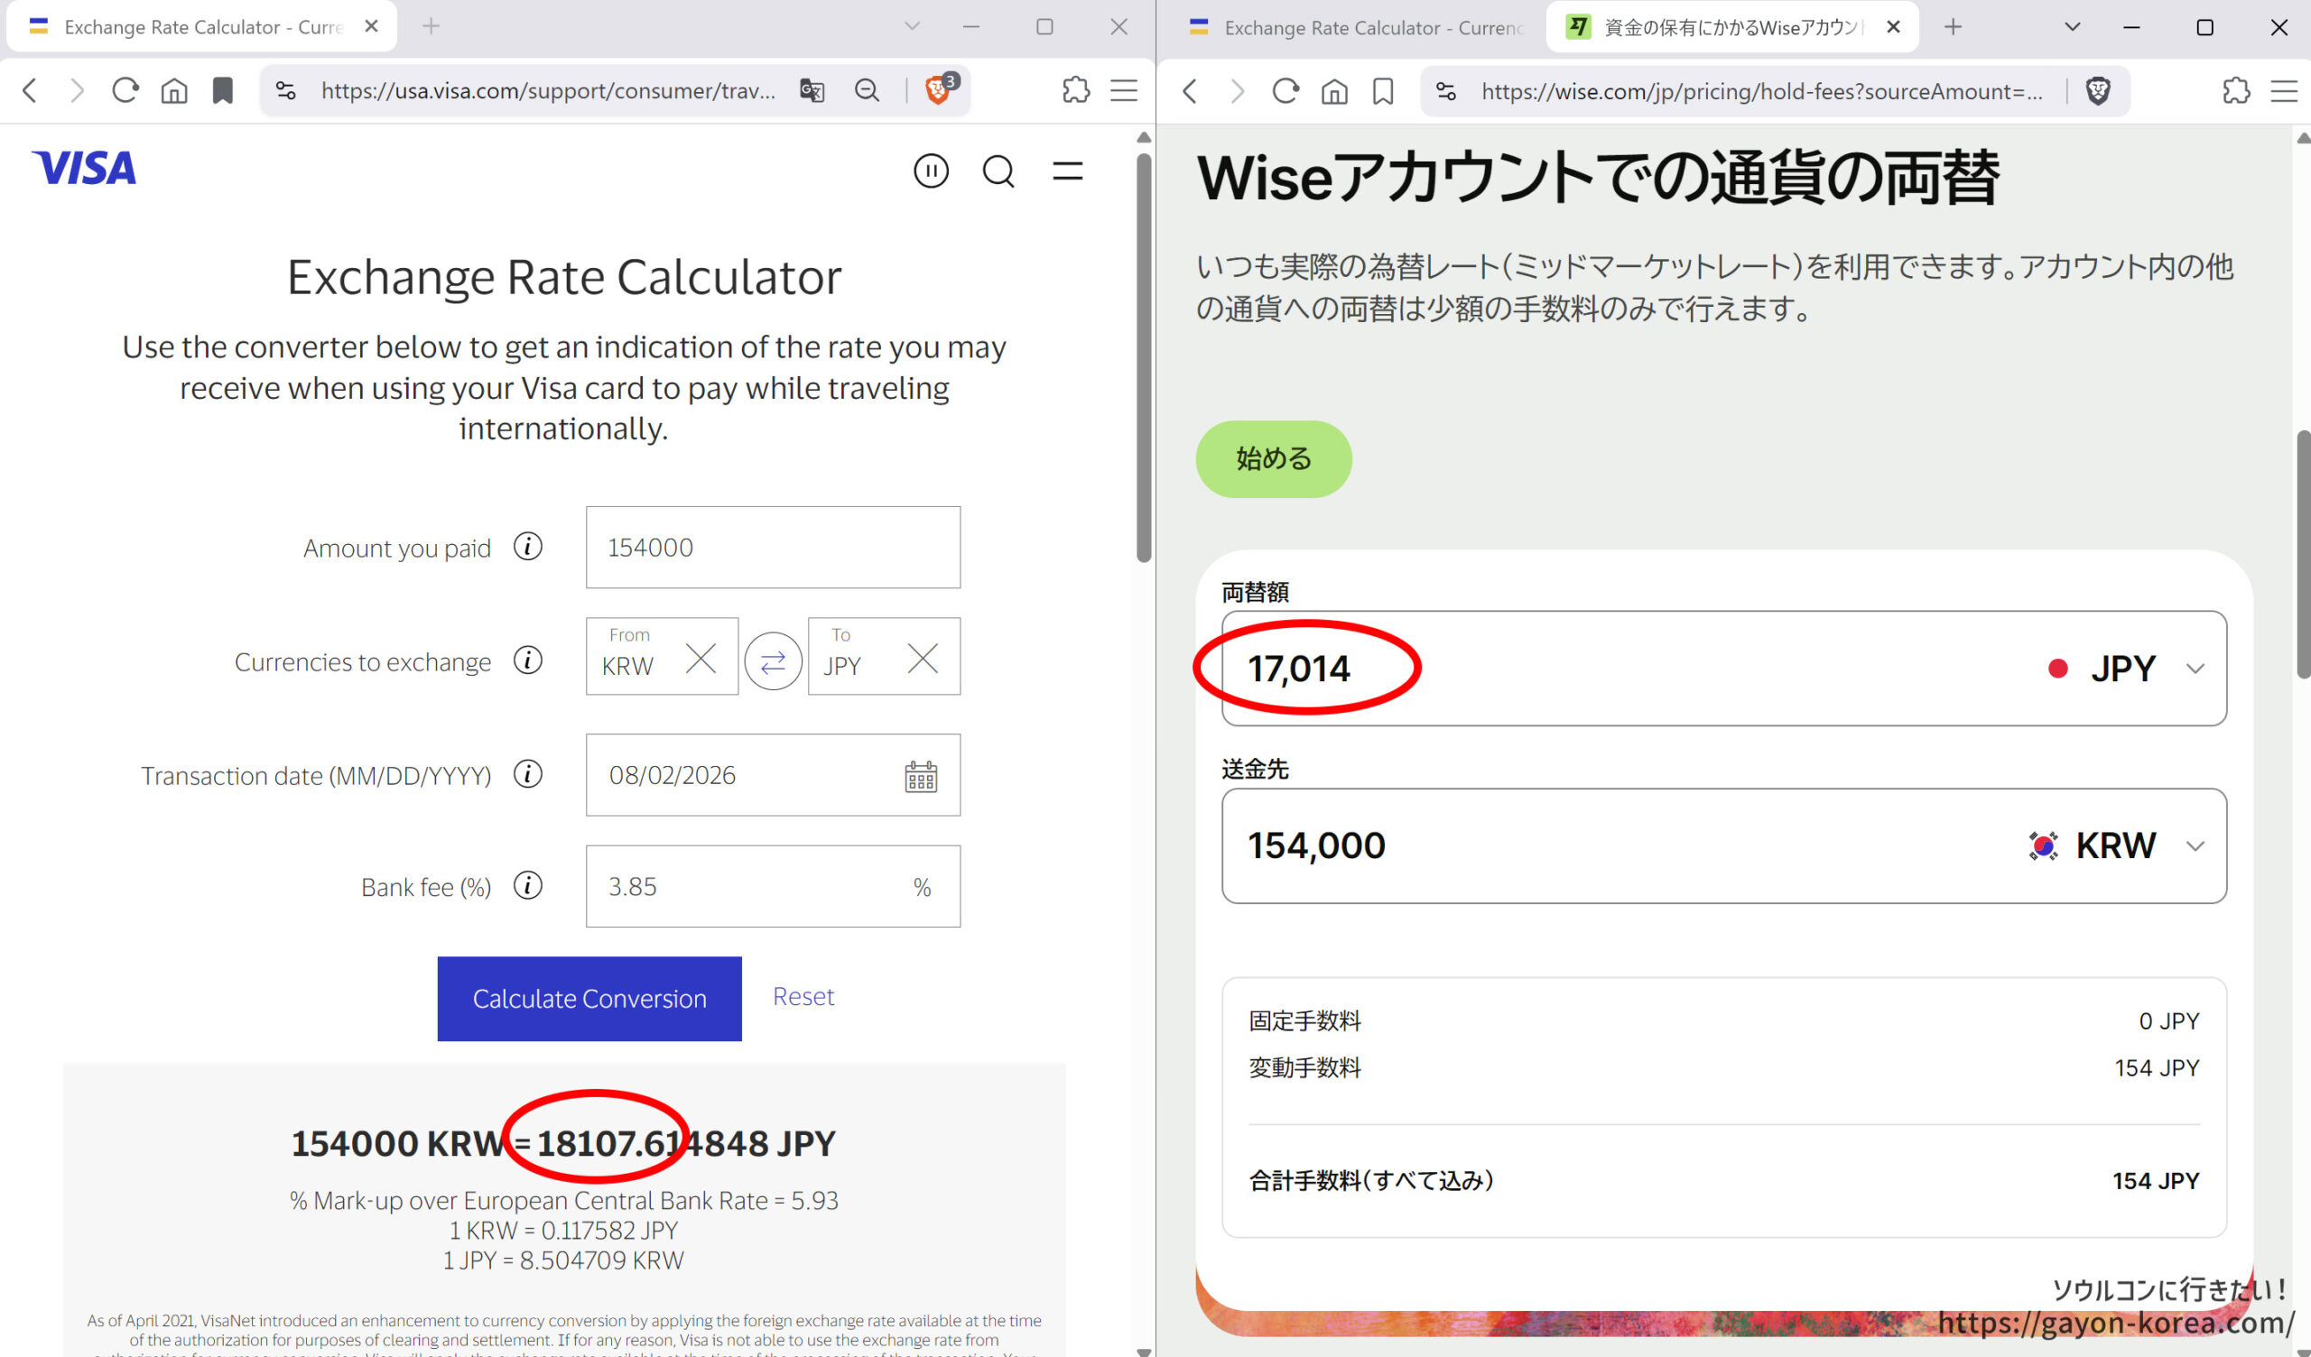Click Back arrow in Wise browser window

point(1191,92)
